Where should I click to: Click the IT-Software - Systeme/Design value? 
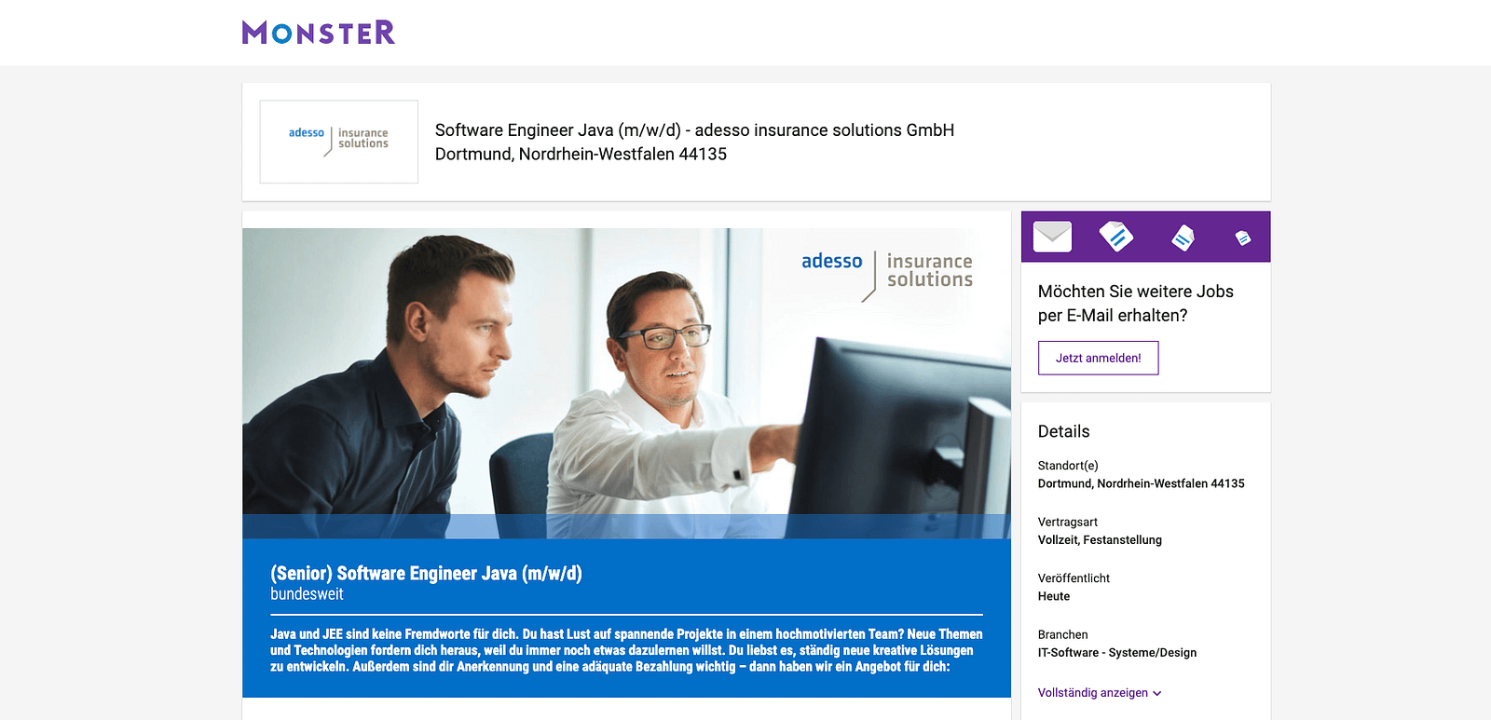coord(1117,653)
